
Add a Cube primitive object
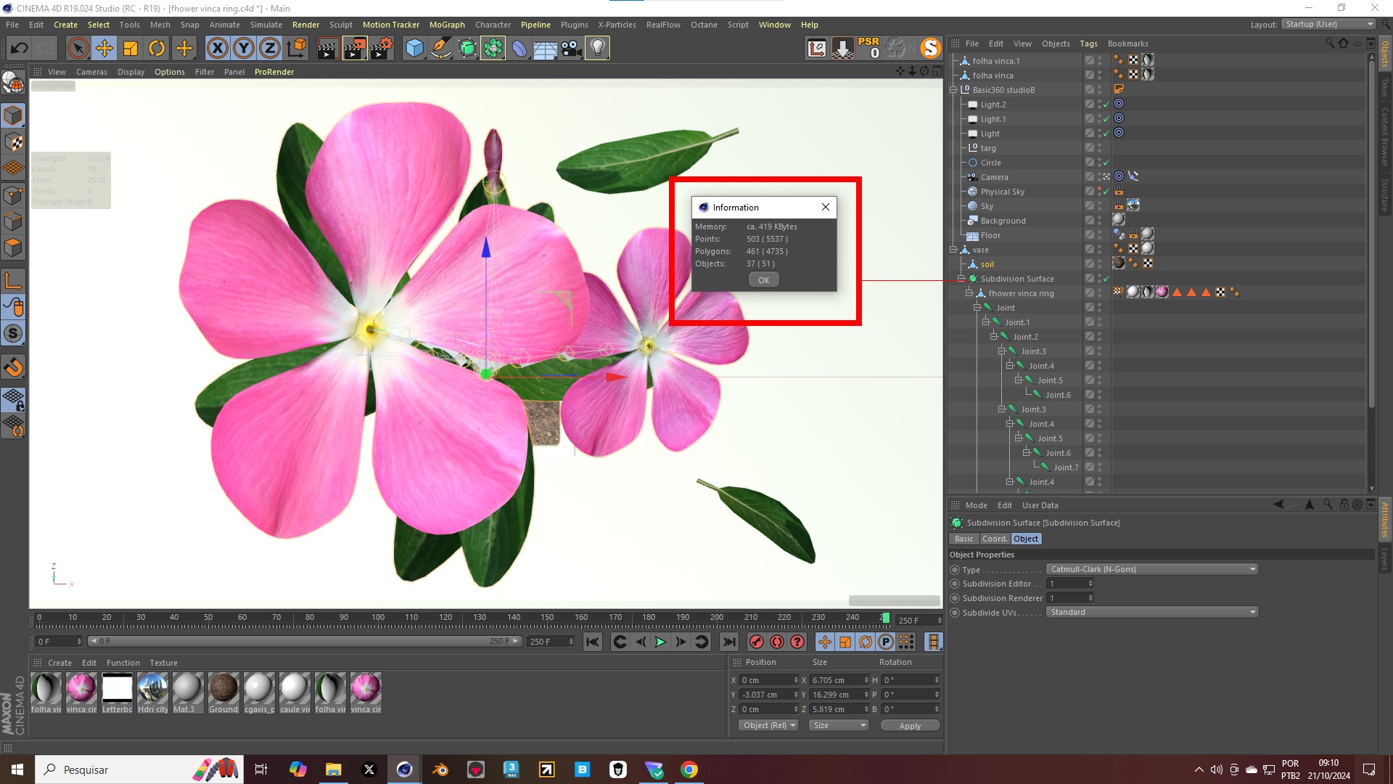click(x=414, y=49)
